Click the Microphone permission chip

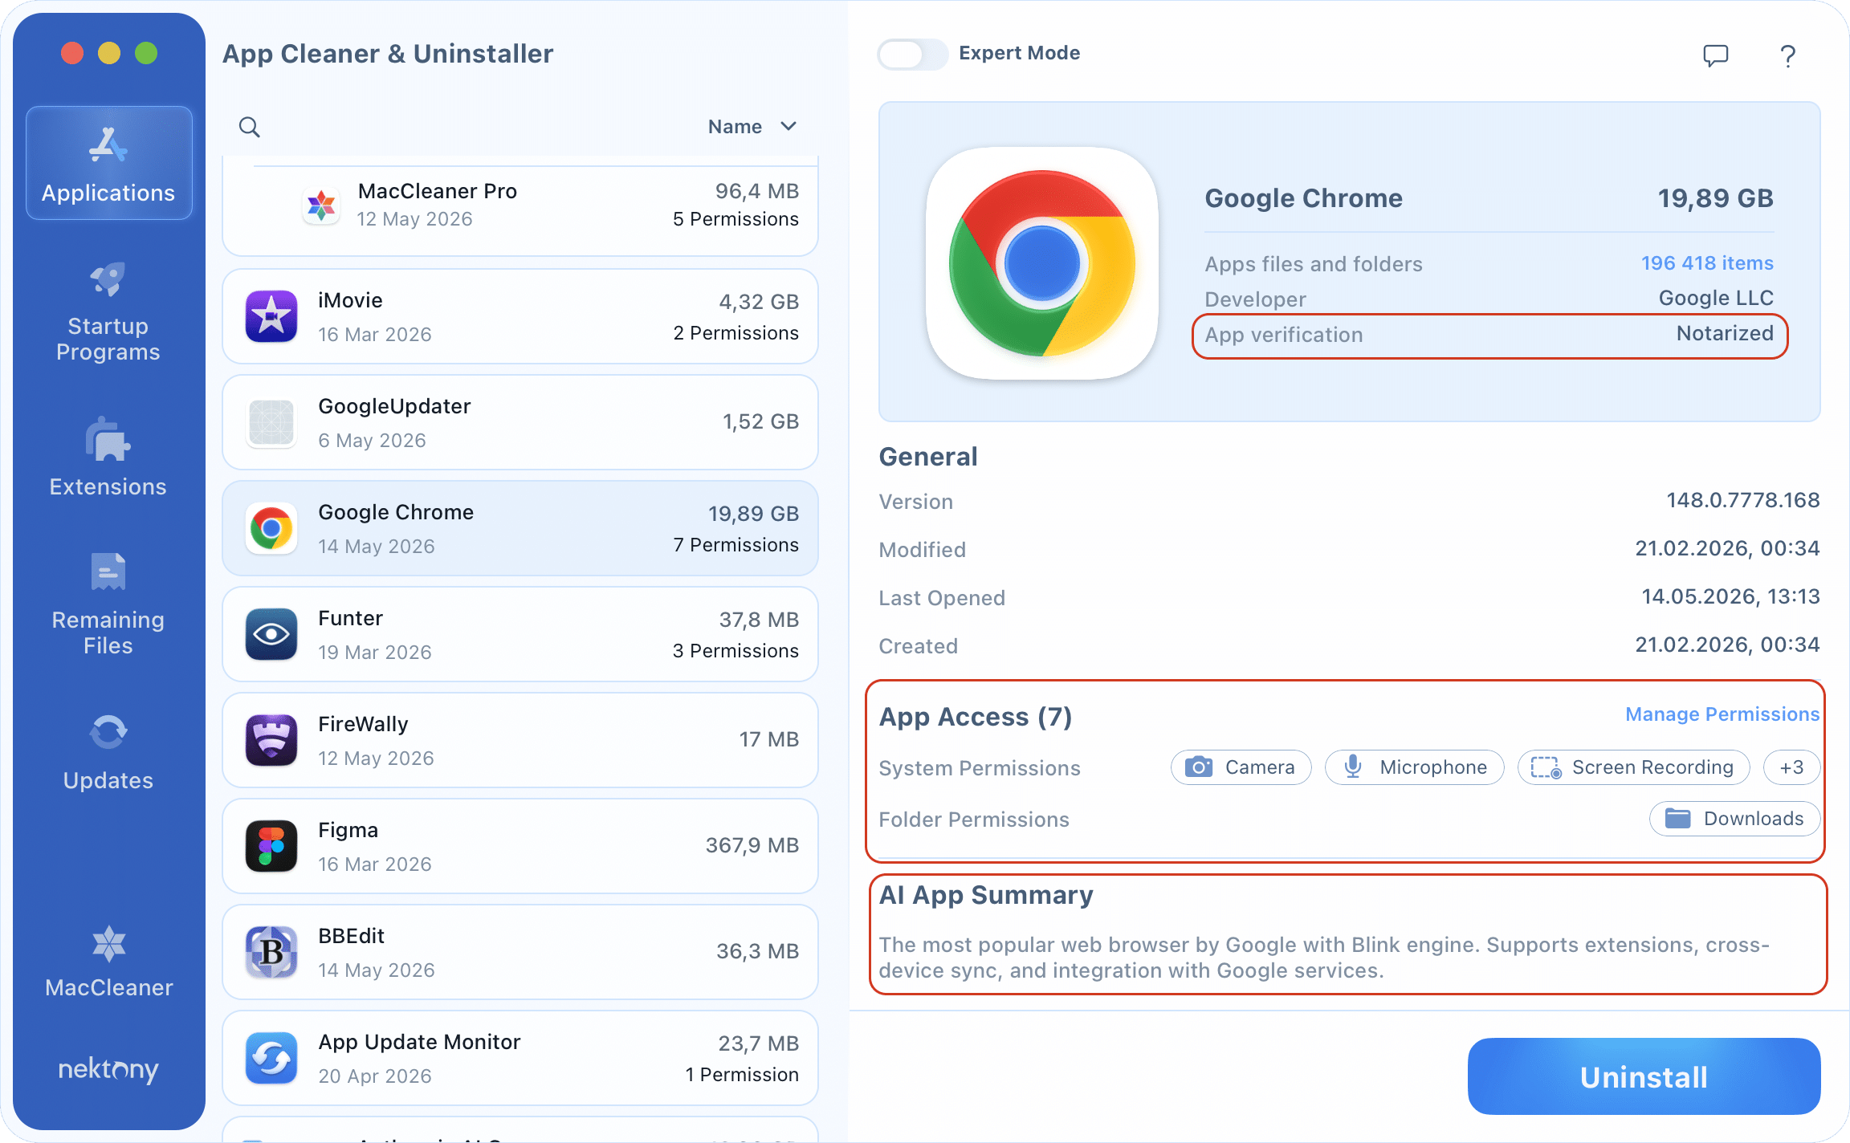point(1414,767)
